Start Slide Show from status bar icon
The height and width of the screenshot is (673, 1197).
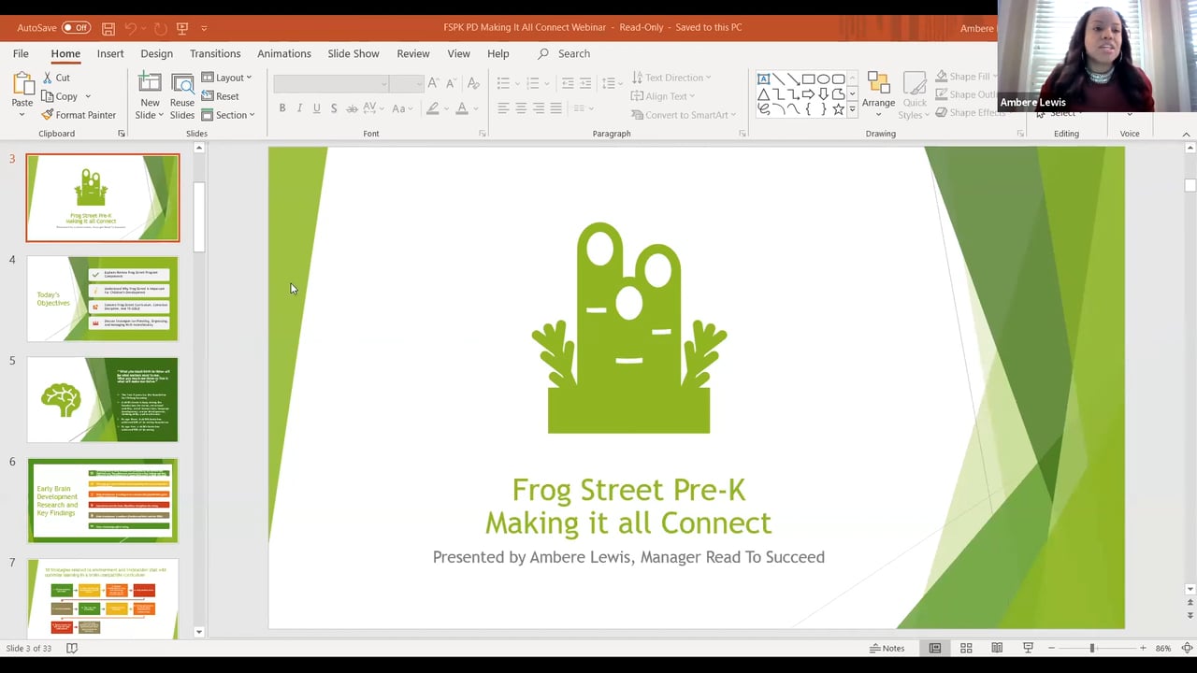[x=1028, y=648]
